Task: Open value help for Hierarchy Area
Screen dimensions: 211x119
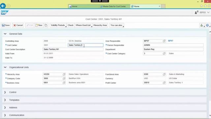Action: [x=64, y=74]
